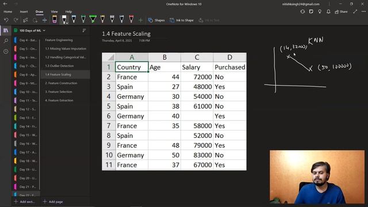Select the bright green highlighter
Viewport: 368px width, 207px height.
tap(93, 19)
